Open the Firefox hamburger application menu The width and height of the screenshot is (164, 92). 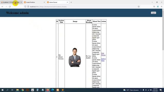(x=161, y=7)
